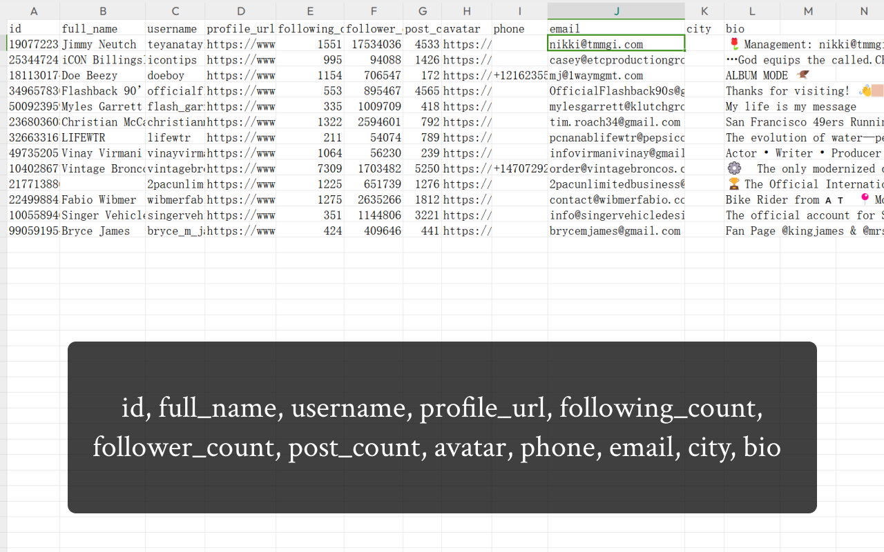Click bio cell 'ALBUM MODE'
884x552 pixels.
tap(767, 75)
